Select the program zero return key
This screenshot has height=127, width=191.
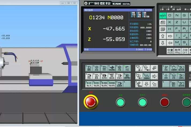click(127, 76)
